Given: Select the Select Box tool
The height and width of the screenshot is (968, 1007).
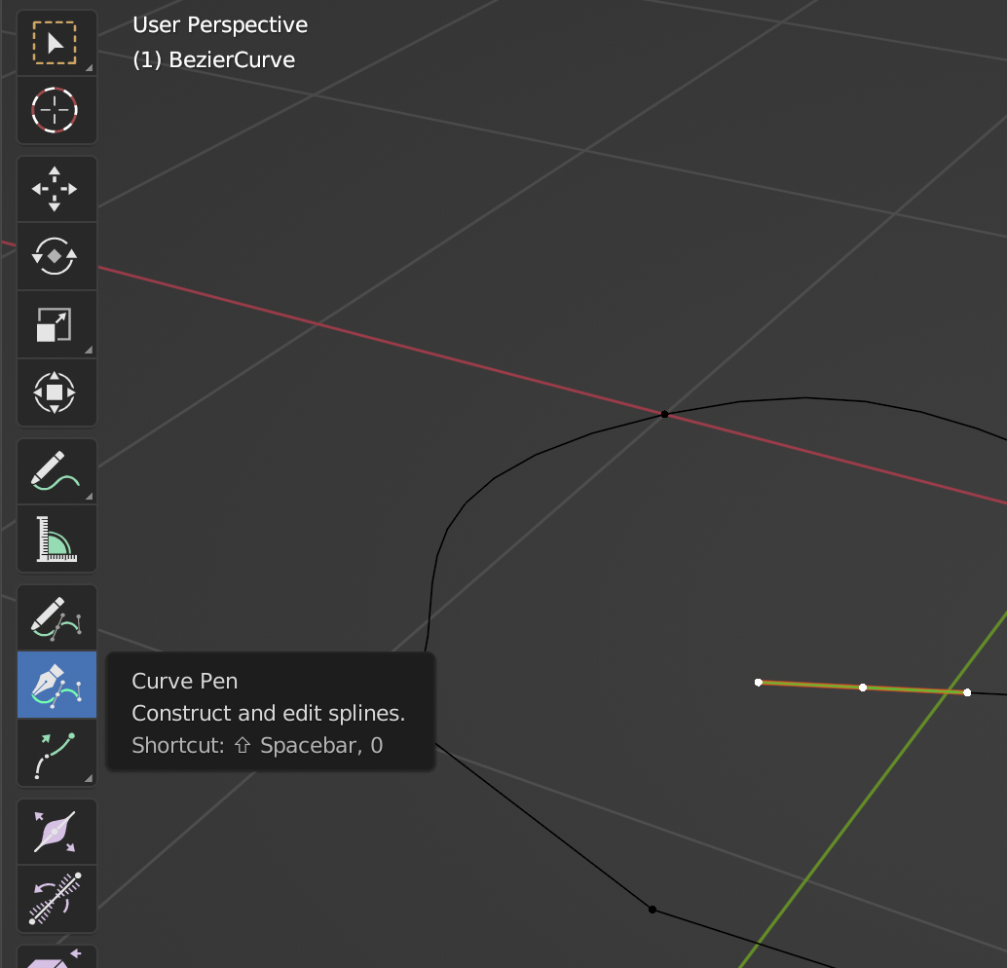Looking at the screenshot, I should [x=56, y=43].
